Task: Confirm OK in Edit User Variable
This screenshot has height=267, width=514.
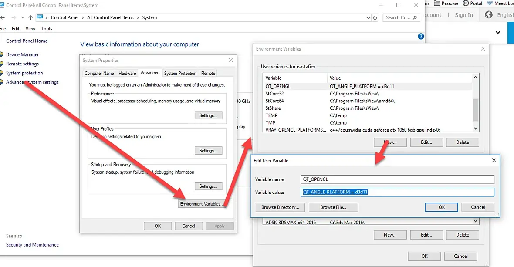Action: (442, 207)
